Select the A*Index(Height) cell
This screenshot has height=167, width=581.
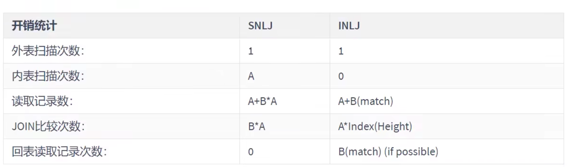point(375,126)
